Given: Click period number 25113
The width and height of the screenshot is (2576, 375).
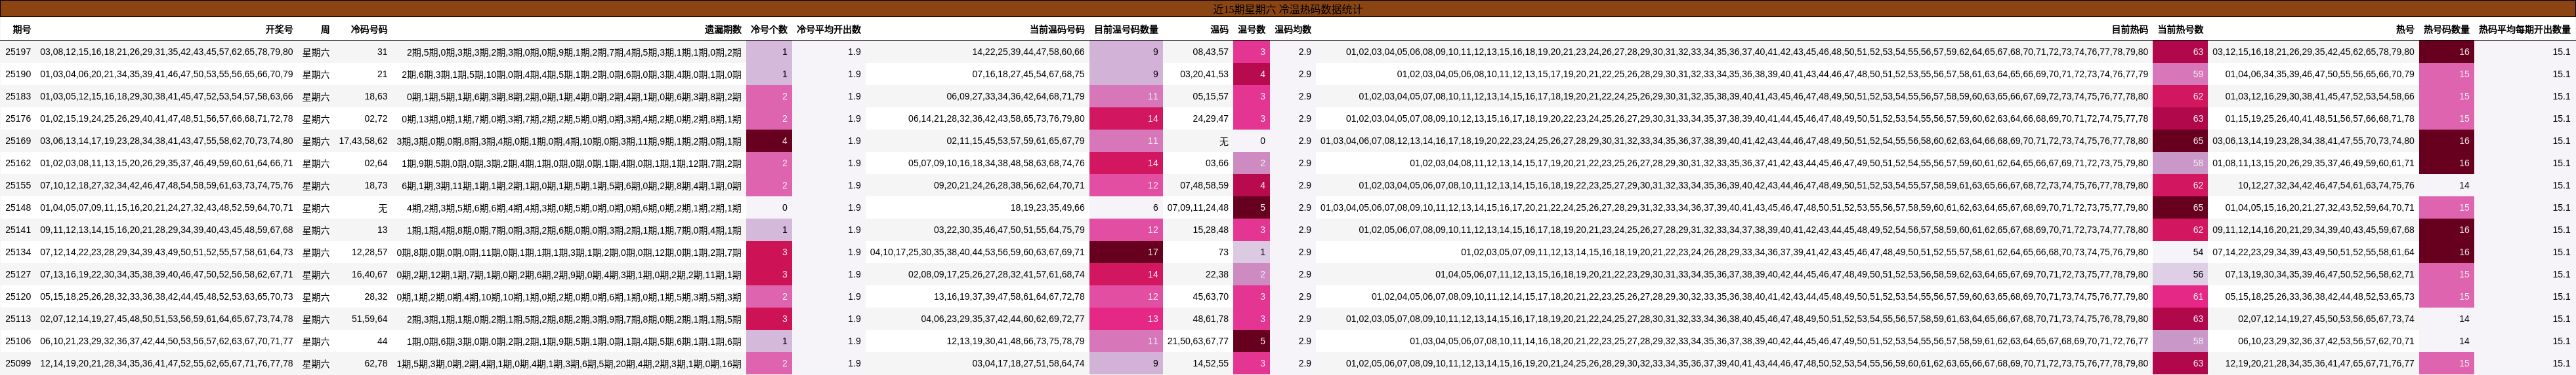Looking at the screenshot, I should (18, 319).
